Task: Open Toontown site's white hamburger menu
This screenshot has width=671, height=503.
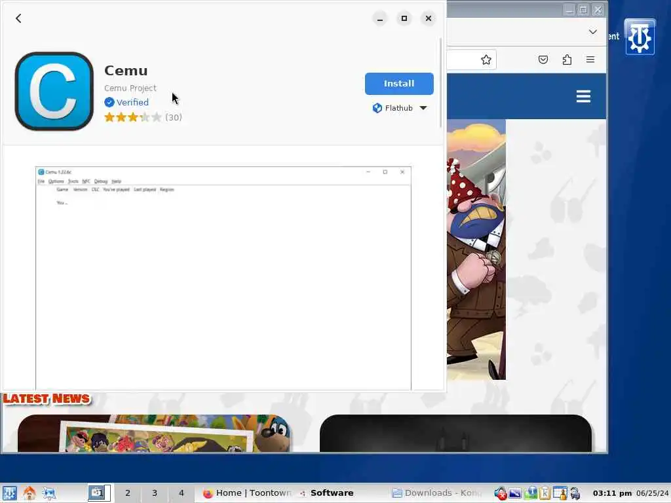Action: [583, 96]
